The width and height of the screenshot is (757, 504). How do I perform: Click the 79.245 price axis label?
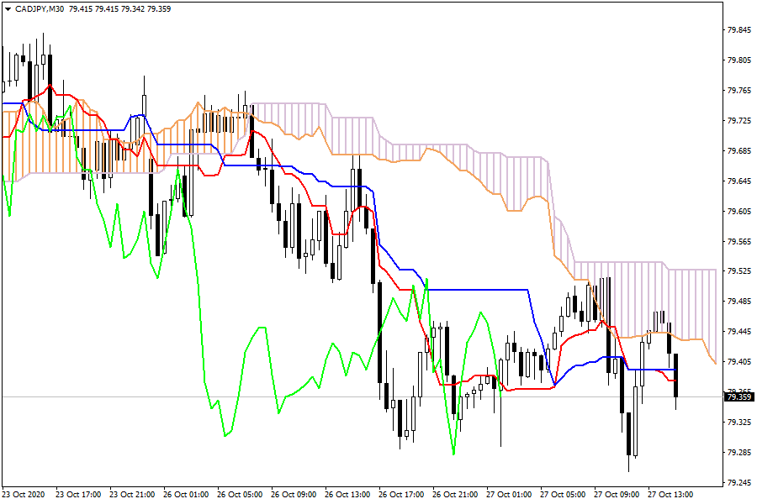[738, 482]
